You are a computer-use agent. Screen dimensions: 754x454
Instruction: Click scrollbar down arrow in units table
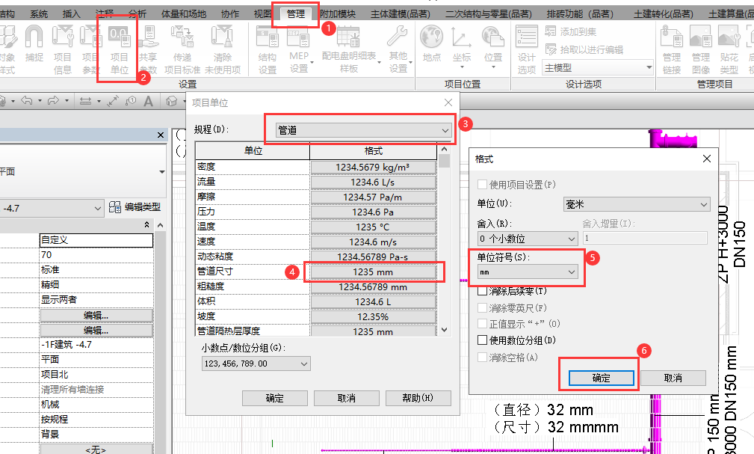point(445,330)
